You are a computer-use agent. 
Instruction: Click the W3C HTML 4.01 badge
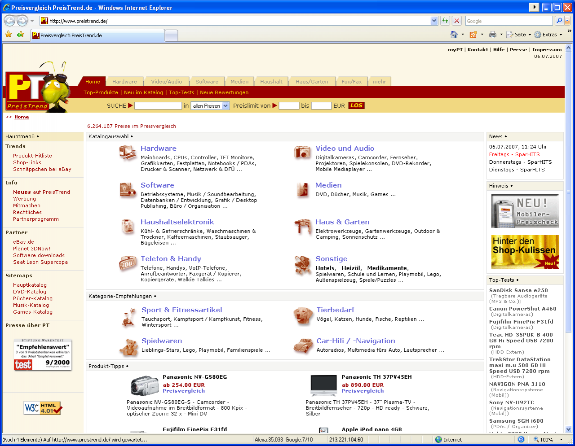(43, 408)
